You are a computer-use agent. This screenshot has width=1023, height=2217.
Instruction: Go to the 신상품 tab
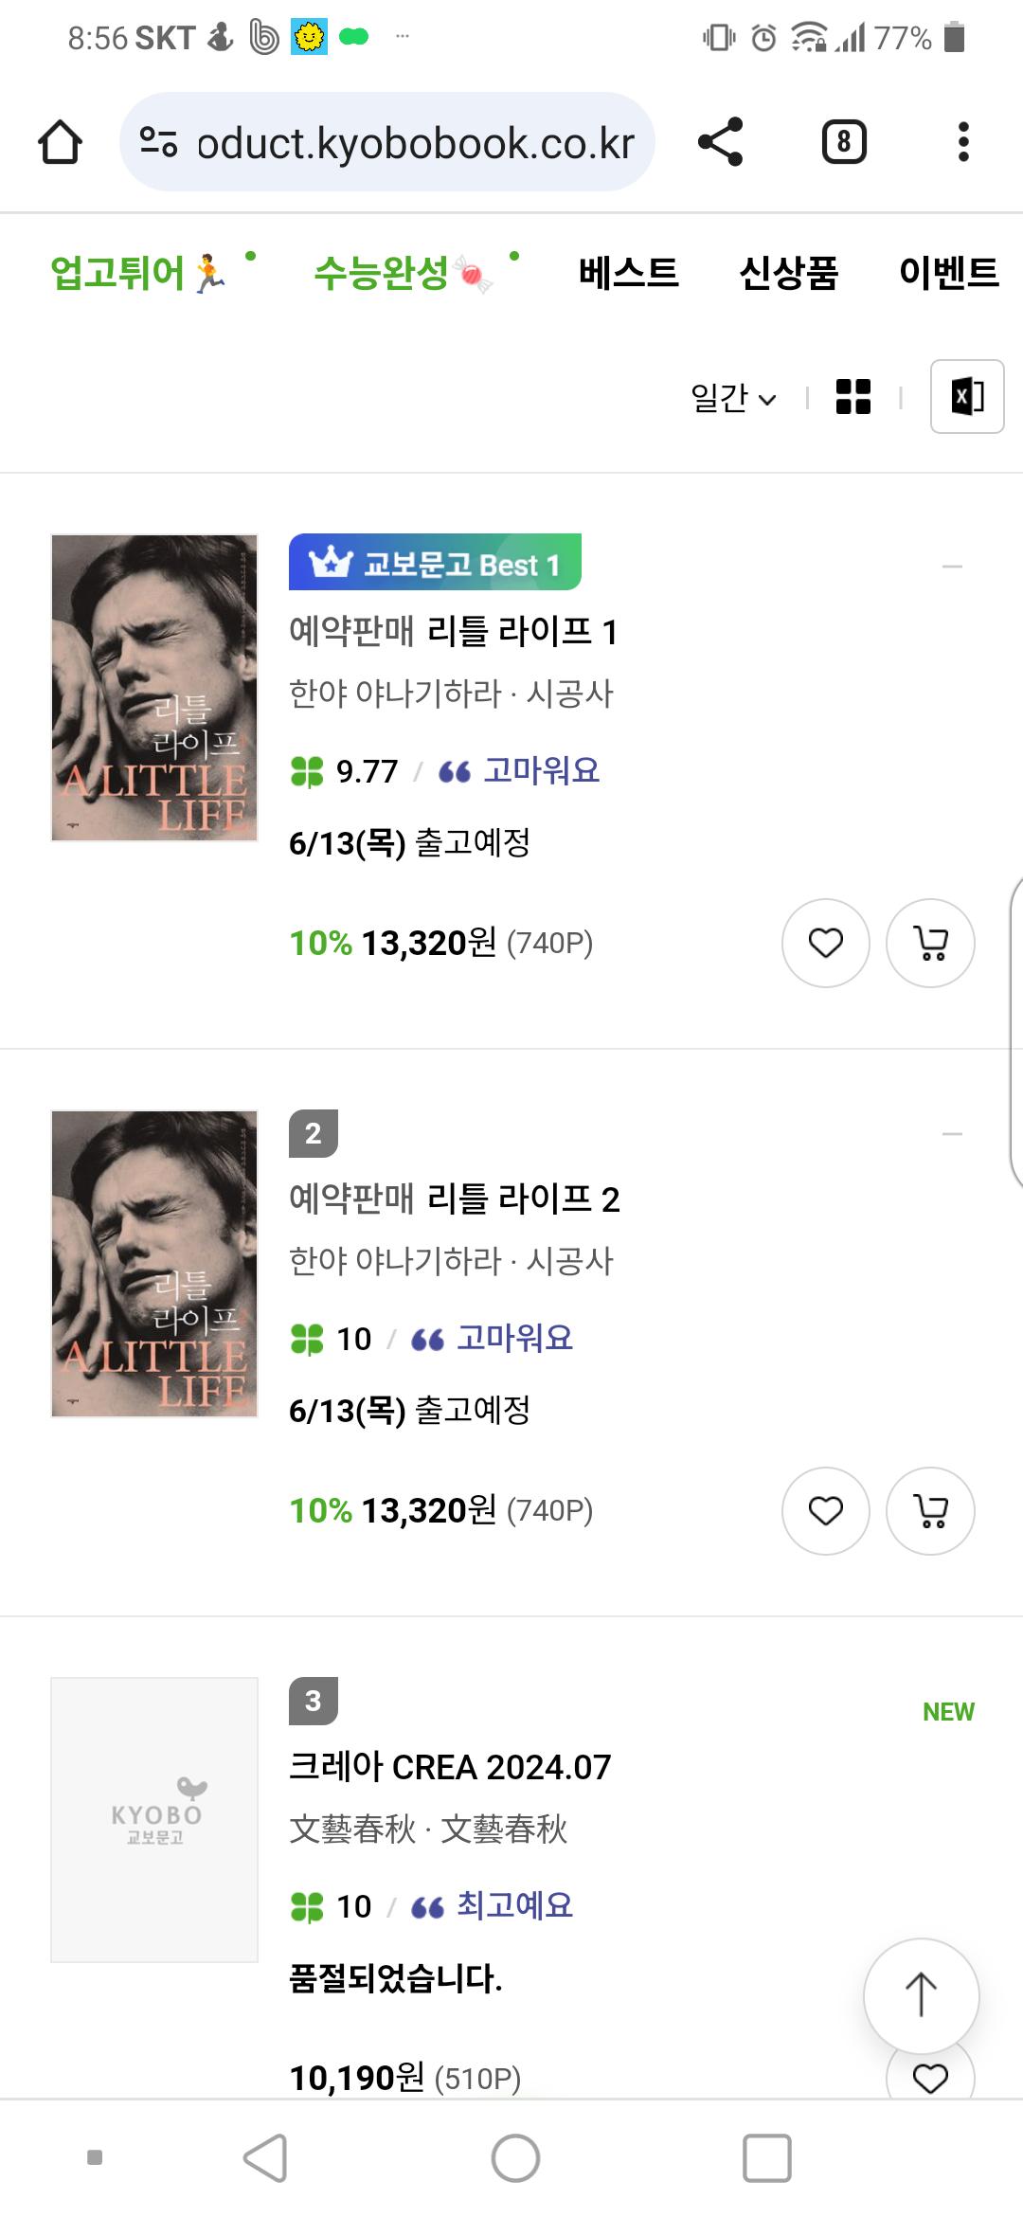pos(788,273)
